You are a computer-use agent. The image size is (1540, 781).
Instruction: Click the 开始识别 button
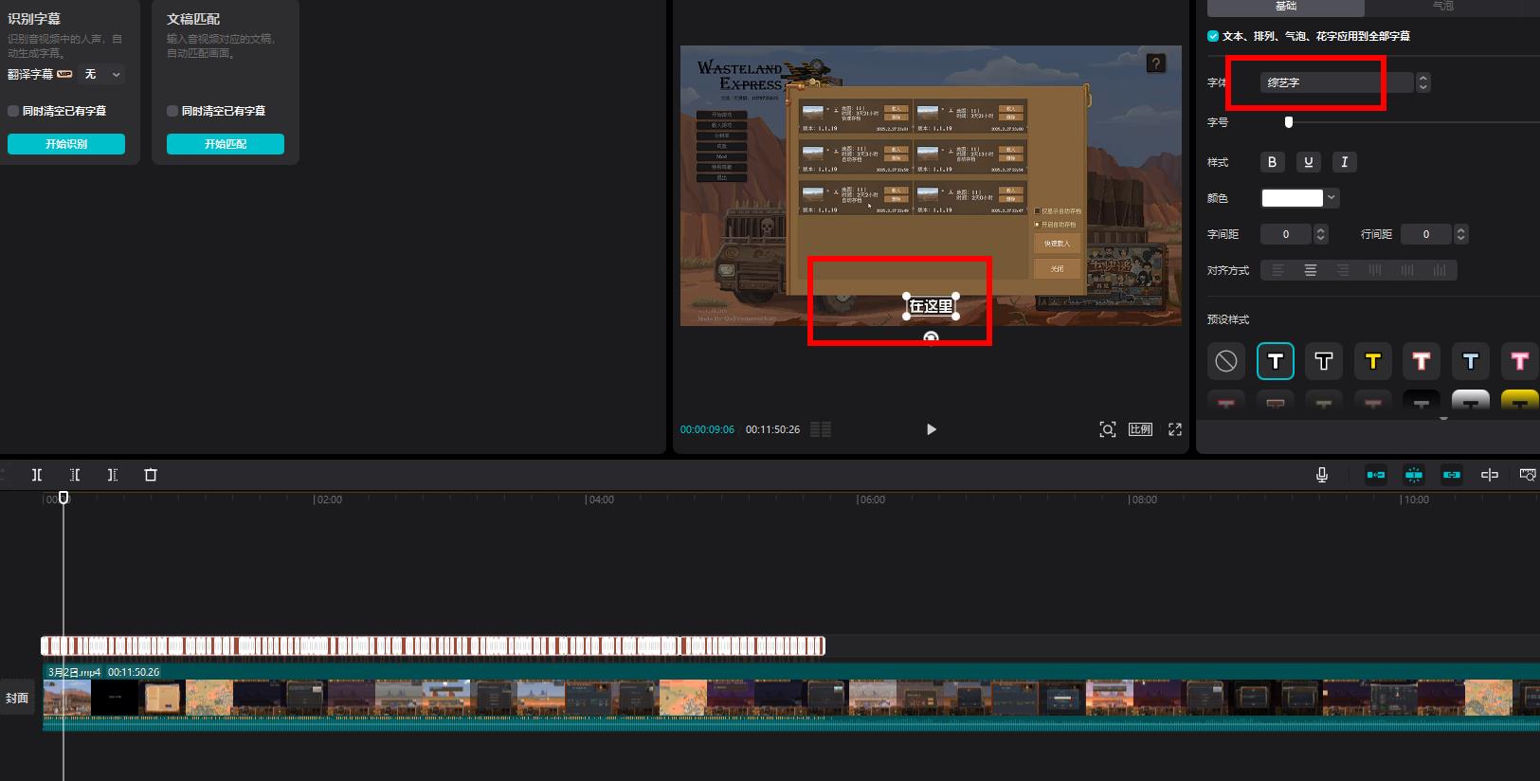[x=66, y=144]
